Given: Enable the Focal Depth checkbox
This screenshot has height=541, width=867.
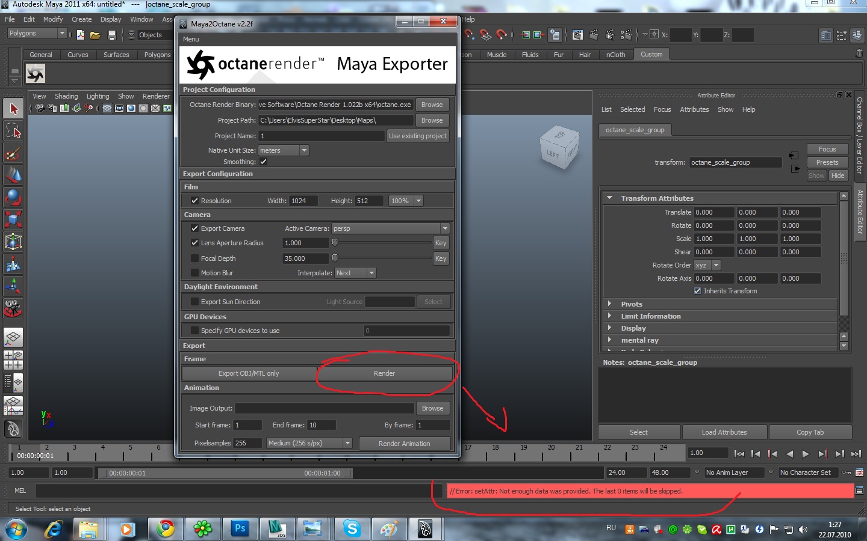Looking at the screenshot, I should point(194,258).
